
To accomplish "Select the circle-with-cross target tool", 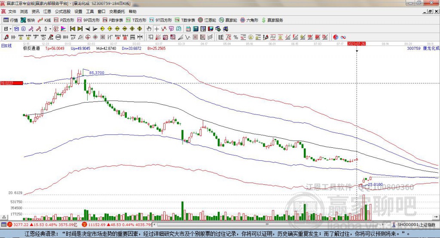I will click(x=88, y=37).
